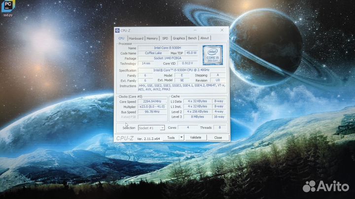Click the Close button at bottom

(218, 138)
